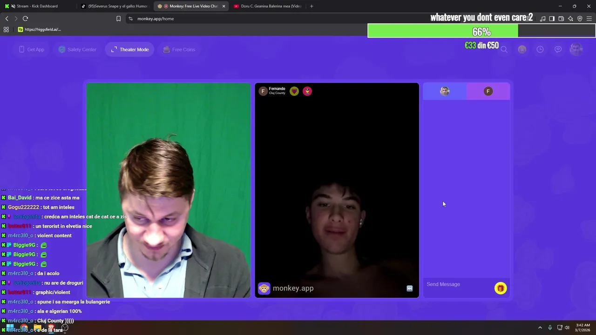This screenshot has height=335, width=596.
Task: Toggle Theater Mode
Action: [130, 49]
